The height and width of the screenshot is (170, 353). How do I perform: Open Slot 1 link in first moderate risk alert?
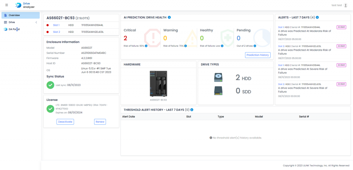[281, 27]
